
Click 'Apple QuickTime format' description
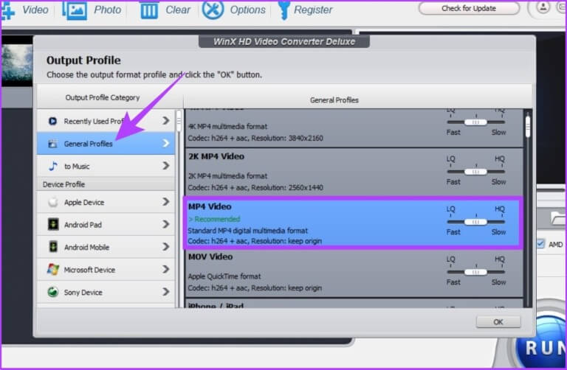(224, 276)
